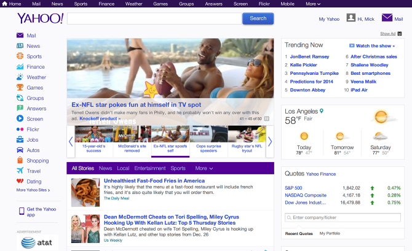The width and height of the screenshot is (412, 251).
Task: Click the blue Search button
Action: (x=258, y=18)
